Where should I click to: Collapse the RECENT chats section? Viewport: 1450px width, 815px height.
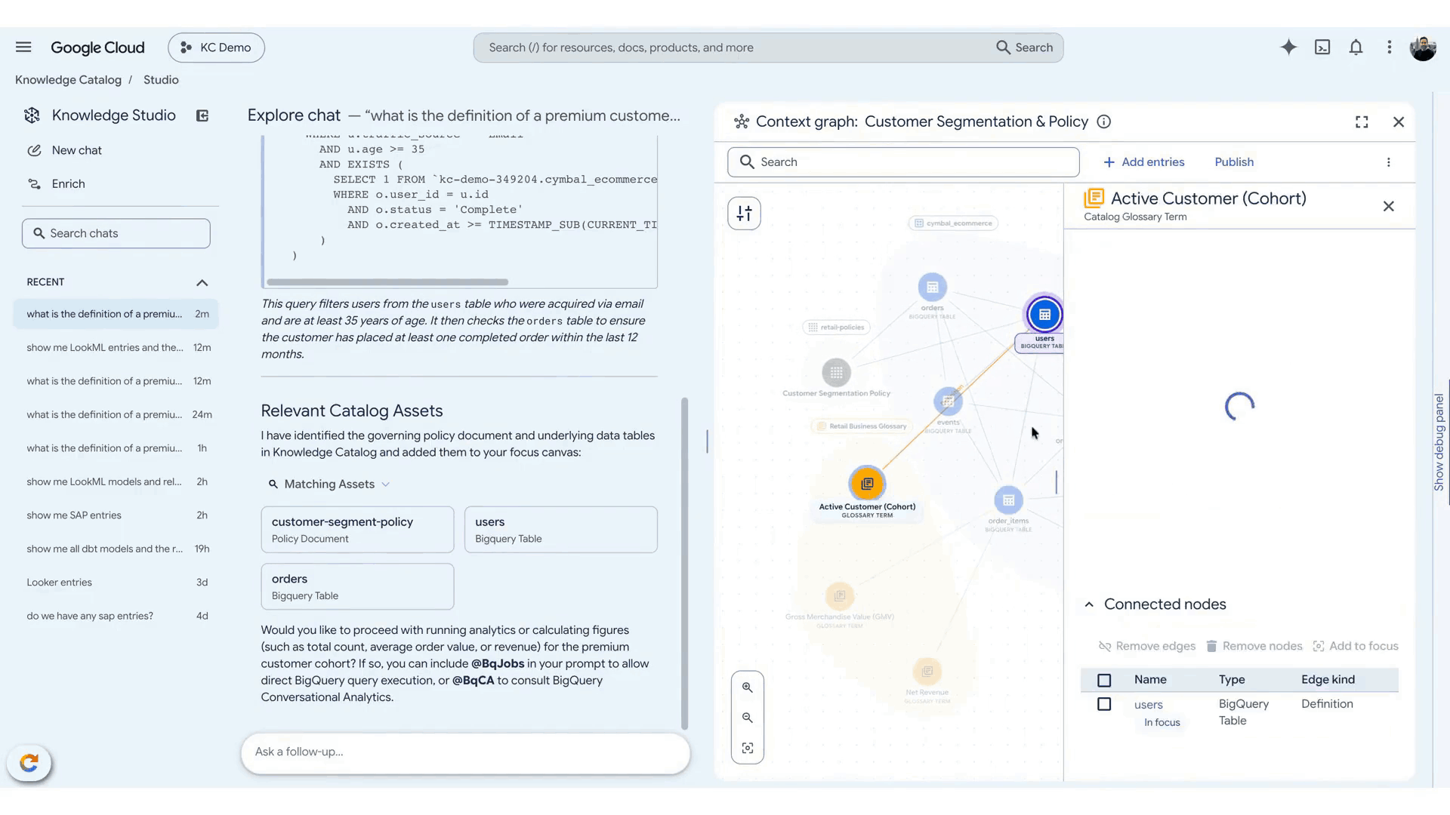[x=202, y=282]
